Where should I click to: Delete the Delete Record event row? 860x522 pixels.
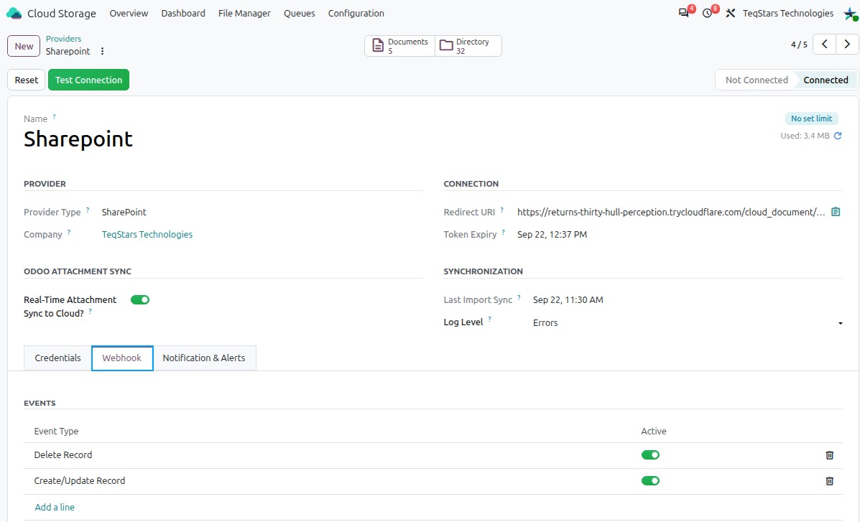click(829, 455)
